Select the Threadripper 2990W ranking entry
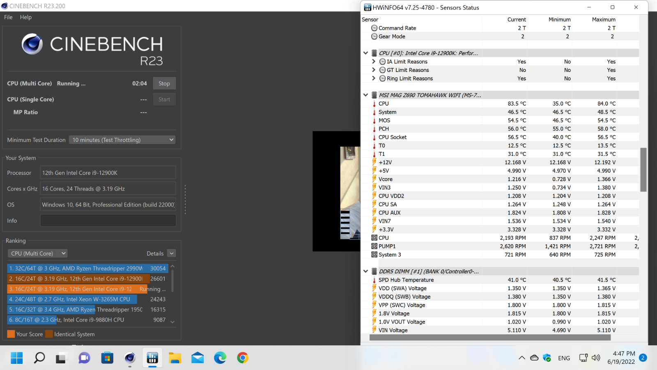Viewport: 657px width, 370px height. pyautogui.click(x=87, y=268)
